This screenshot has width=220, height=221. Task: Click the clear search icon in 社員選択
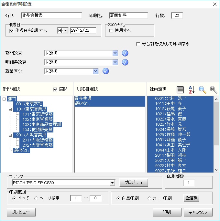coord(213,89)
